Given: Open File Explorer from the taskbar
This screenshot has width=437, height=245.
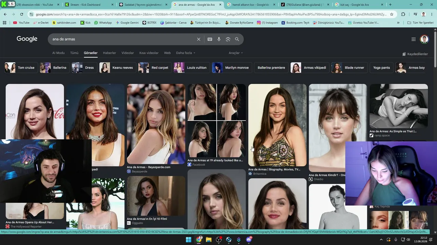Looking at the screenshot, I should pos(209,240).
